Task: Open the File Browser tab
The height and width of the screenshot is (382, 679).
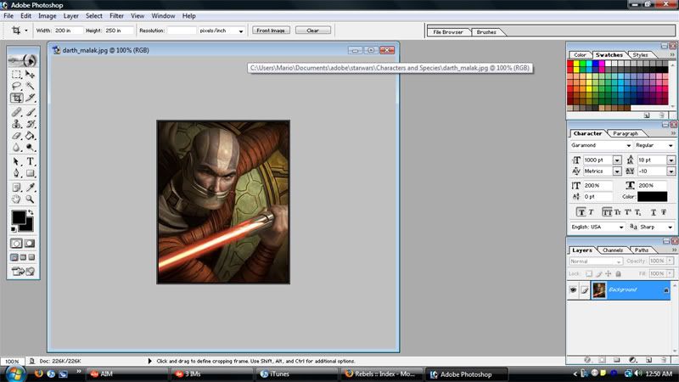Action: [448, 32]
